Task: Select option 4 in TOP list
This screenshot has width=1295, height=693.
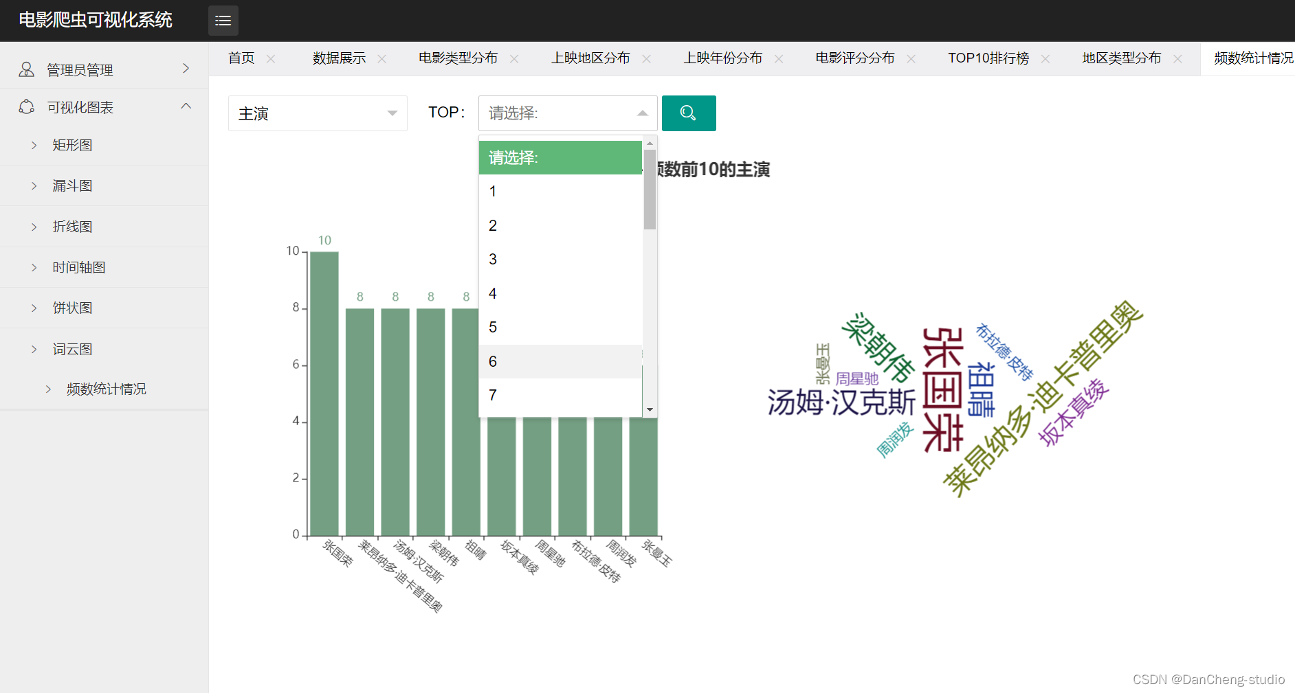Action: (560, 293)
